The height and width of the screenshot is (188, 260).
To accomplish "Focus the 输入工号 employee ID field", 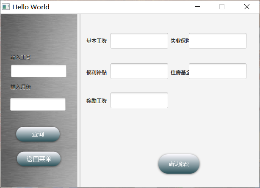I will pos(39,71).
